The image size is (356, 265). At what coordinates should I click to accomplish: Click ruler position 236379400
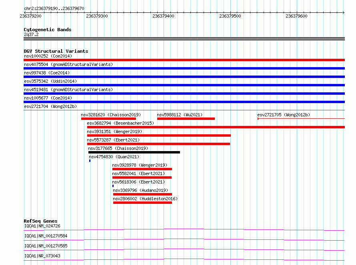pyautogui.click(x=164, y=16)
